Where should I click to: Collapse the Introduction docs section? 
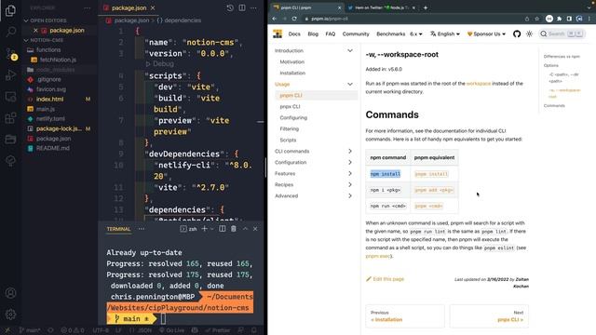pyautogui.click(x=350, y=50)
